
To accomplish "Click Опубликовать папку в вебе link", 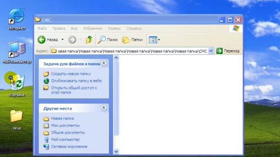I will [77, 81].
